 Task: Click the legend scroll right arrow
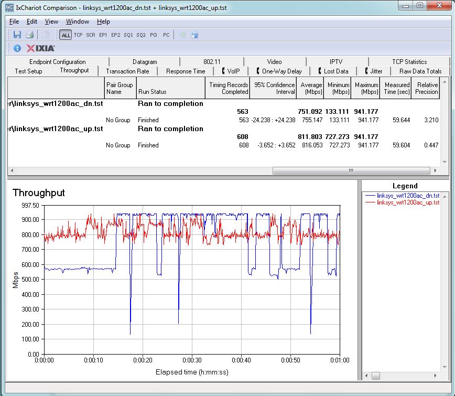[x=435, y=376]
